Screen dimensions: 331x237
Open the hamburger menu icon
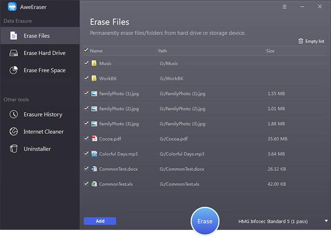(284, 7)
